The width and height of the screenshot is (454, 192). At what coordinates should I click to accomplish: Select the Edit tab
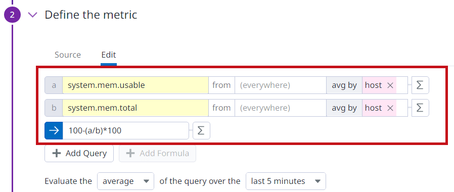tap(109, 55)
